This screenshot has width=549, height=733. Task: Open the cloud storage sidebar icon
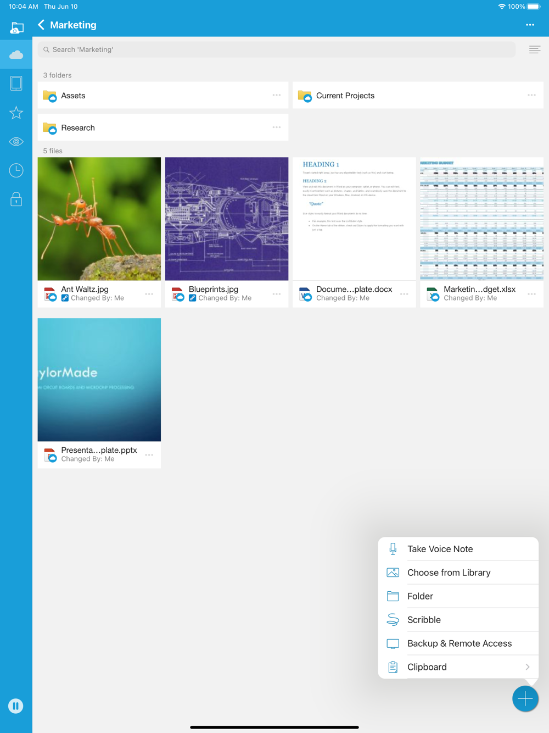pos(16,54)
